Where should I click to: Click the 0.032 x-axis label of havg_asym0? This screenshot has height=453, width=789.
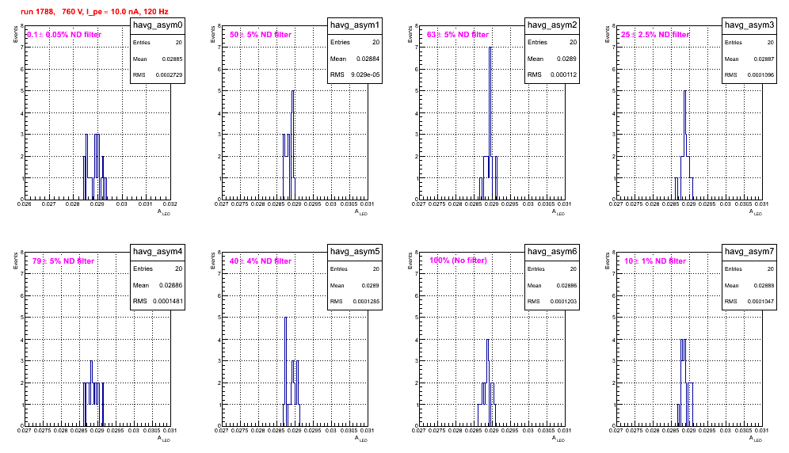(x=170, y=204)
